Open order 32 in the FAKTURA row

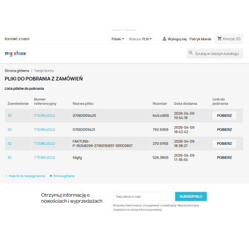[x=9, y=144]
